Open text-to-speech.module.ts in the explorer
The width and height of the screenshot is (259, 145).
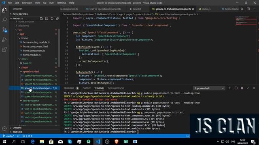pyautogui.click(x=38, y=122)
